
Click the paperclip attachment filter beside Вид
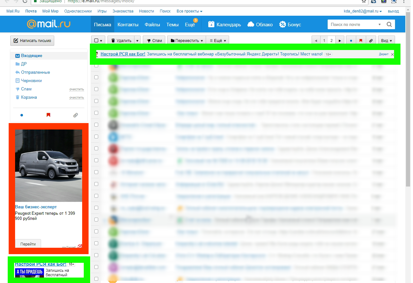(371, 41)
